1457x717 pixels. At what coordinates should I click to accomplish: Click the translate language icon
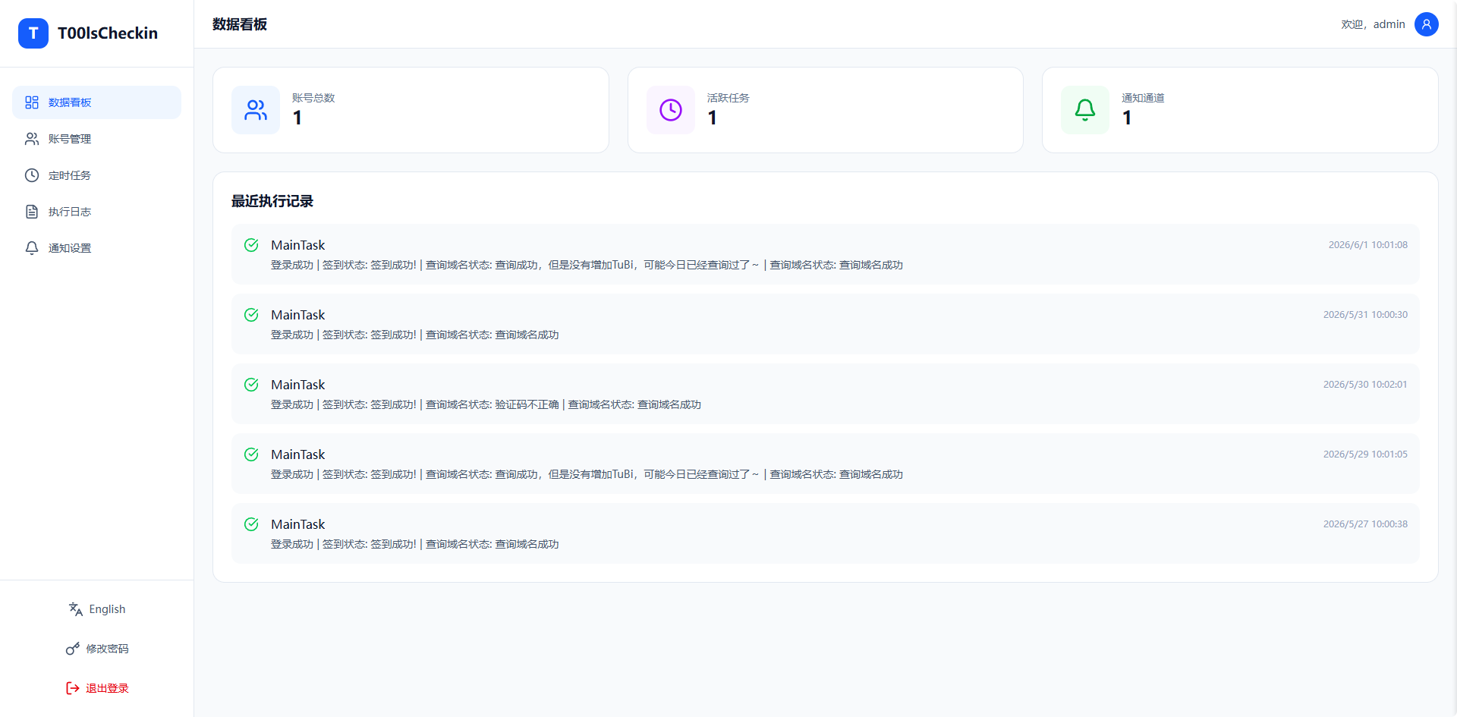pos(76,609)
